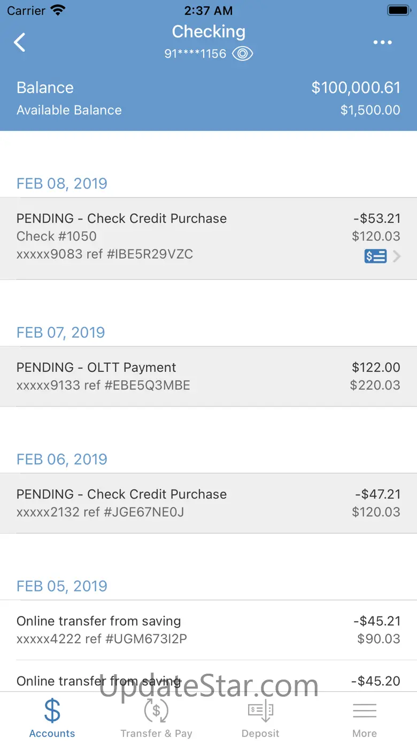Open the three-dots options menu
The image size is (417, 741).
tap(382, 43)
